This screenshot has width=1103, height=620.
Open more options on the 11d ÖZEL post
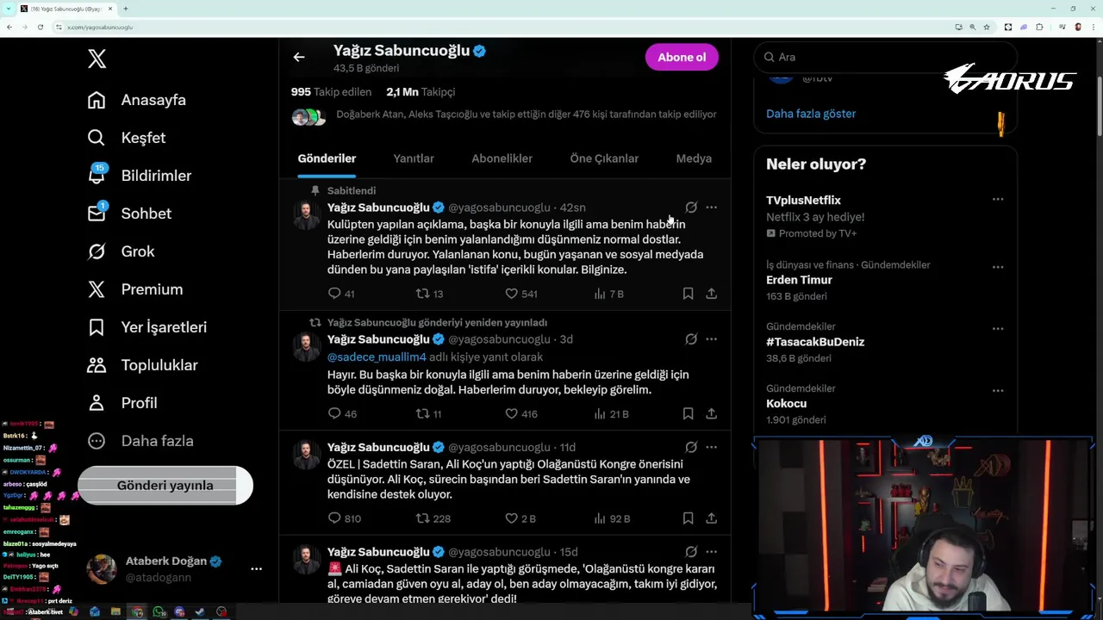coord(711,447)
